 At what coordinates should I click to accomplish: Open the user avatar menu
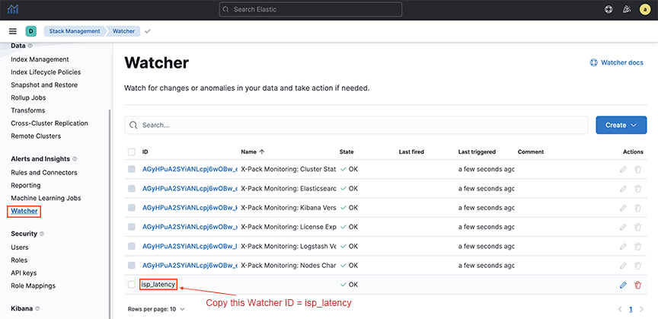tap(644, 9)
